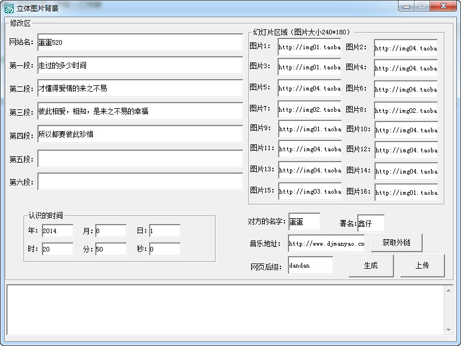Click the 图片2 URL field
This screenshot has height=346, width=461.
pos(406,48)
